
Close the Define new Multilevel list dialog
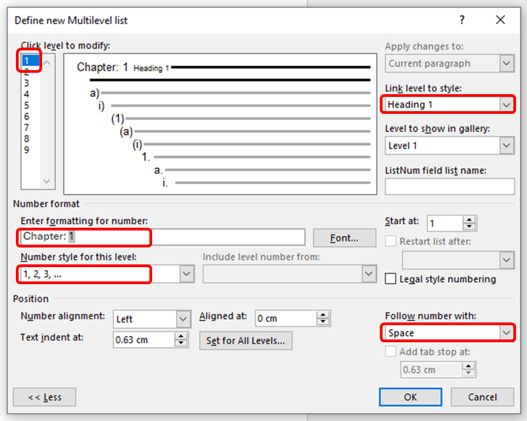pos(500,20)
